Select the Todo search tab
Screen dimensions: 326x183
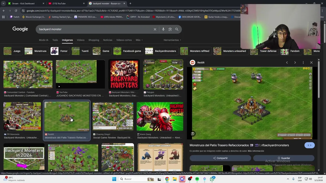pos(55,40)
